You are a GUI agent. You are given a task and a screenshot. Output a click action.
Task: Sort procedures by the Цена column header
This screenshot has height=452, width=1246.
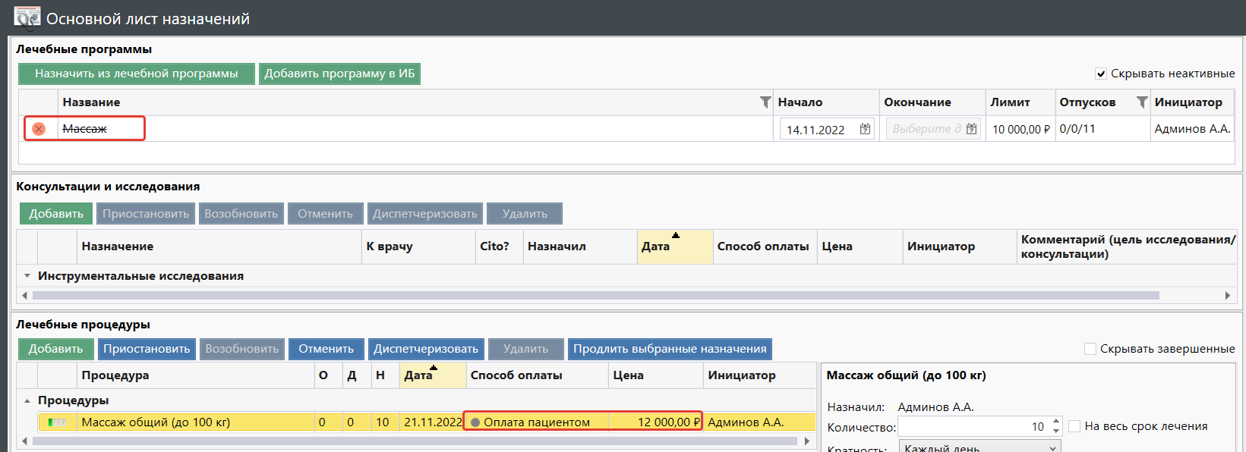coord(629,375)
